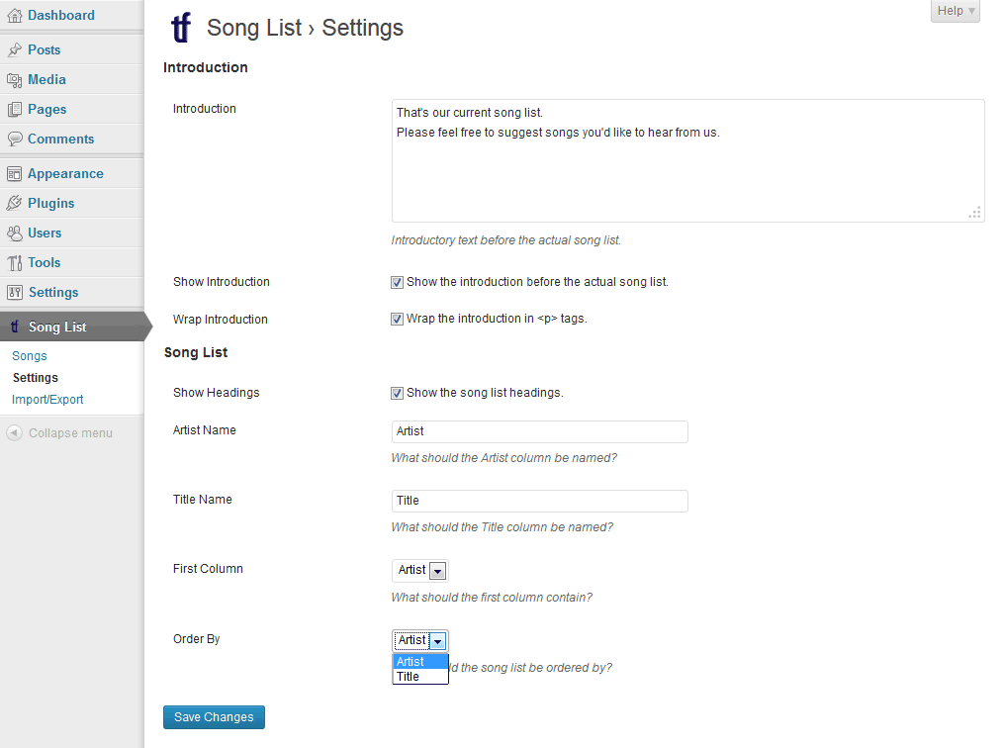
Task: Disable the Show song list headings checkbox
Action: click(x=398, y=393)
